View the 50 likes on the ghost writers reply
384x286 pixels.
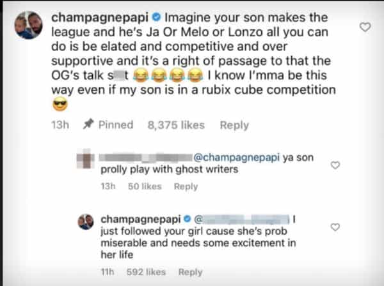point(143,186)
